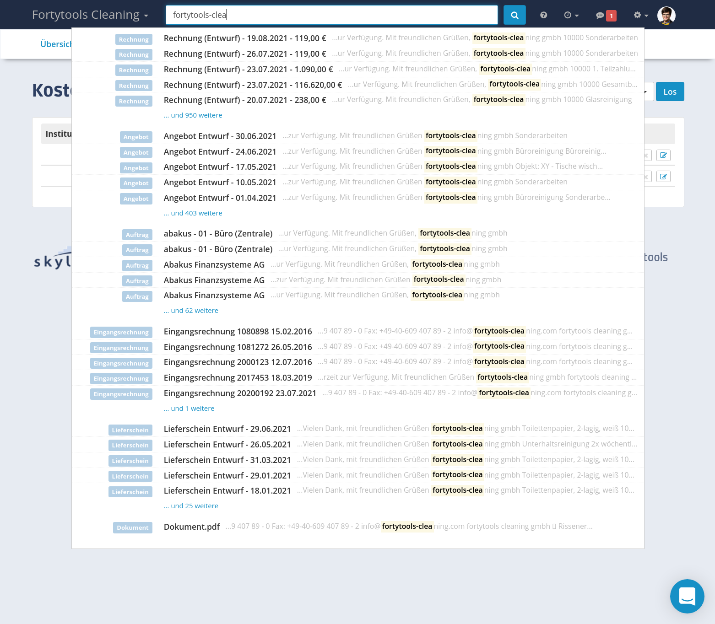Click the Dokument tag badge
Image resolution: width=715 pixels, height=624 pixels.
point(133,527)
